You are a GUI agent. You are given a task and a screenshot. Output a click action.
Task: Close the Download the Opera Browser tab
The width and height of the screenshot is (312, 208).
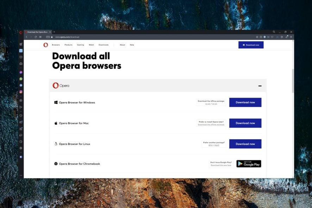50,32
